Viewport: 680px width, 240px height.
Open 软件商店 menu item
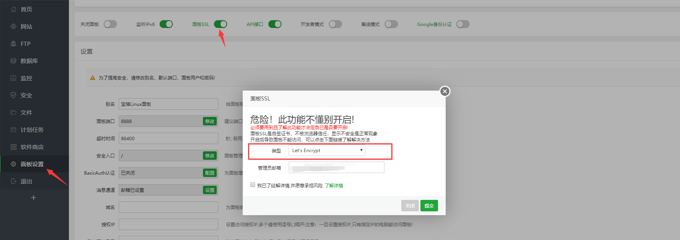coord(32,147)
